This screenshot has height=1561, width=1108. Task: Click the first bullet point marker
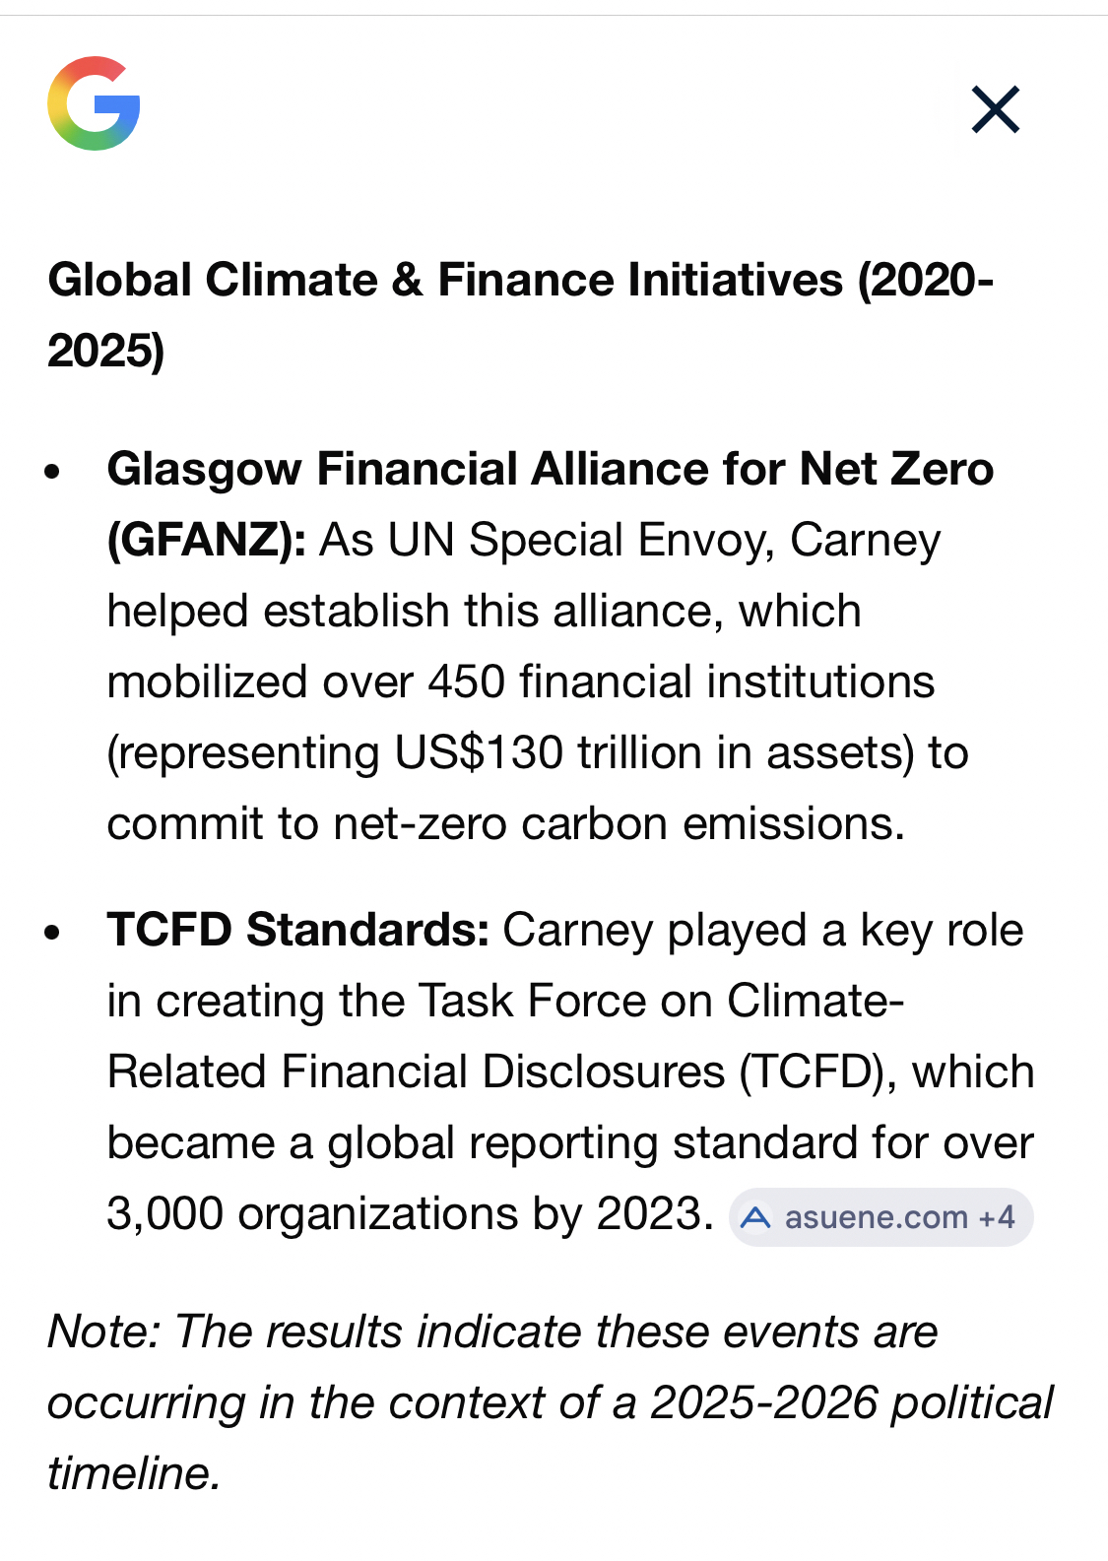tap(53, 471)
